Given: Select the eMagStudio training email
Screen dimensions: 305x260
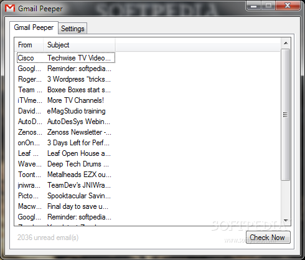Looking at the screenshot, I should pos(66,111).
